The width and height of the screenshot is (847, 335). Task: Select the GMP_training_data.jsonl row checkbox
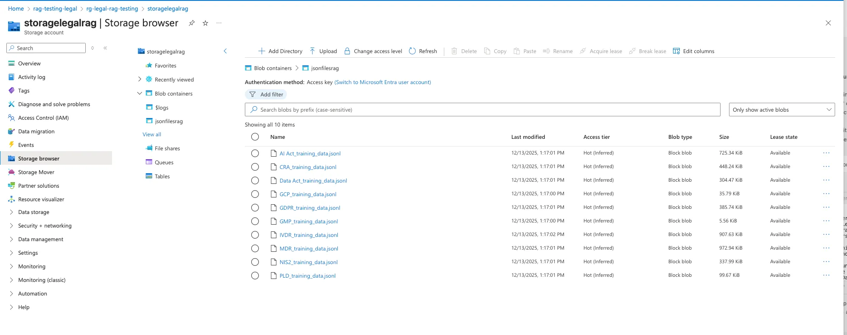pos(255,221)
